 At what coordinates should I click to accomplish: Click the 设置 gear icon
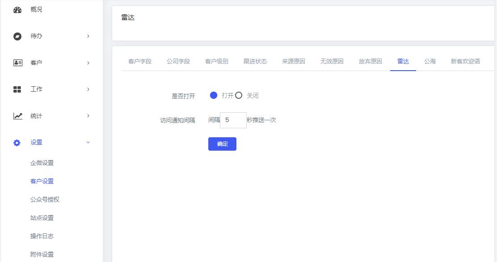coord(17,143)
